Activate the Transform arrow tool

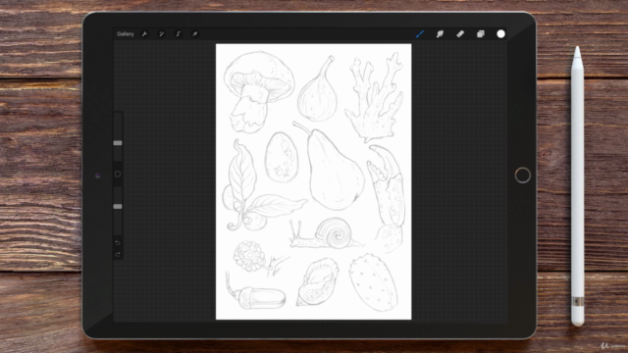click(195, 34)
